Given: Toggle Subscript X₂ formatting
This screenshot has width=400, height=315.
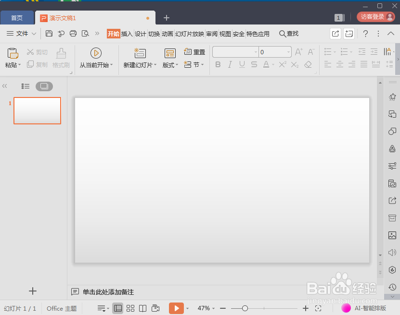Looking at the screenshot, I should [295, 65].
